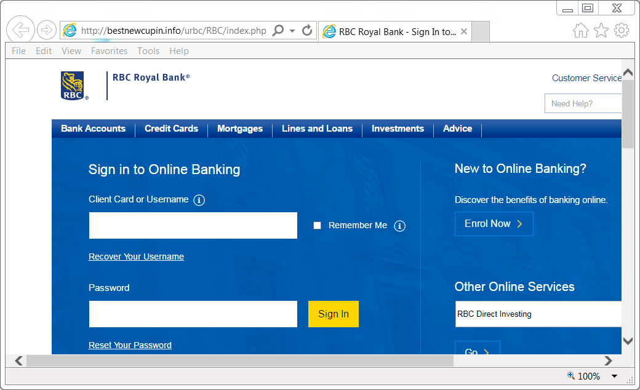The height and width of the screenshot is (390, 640).
Task: Click the yellow Sign In button
Action: click(334, 314)
